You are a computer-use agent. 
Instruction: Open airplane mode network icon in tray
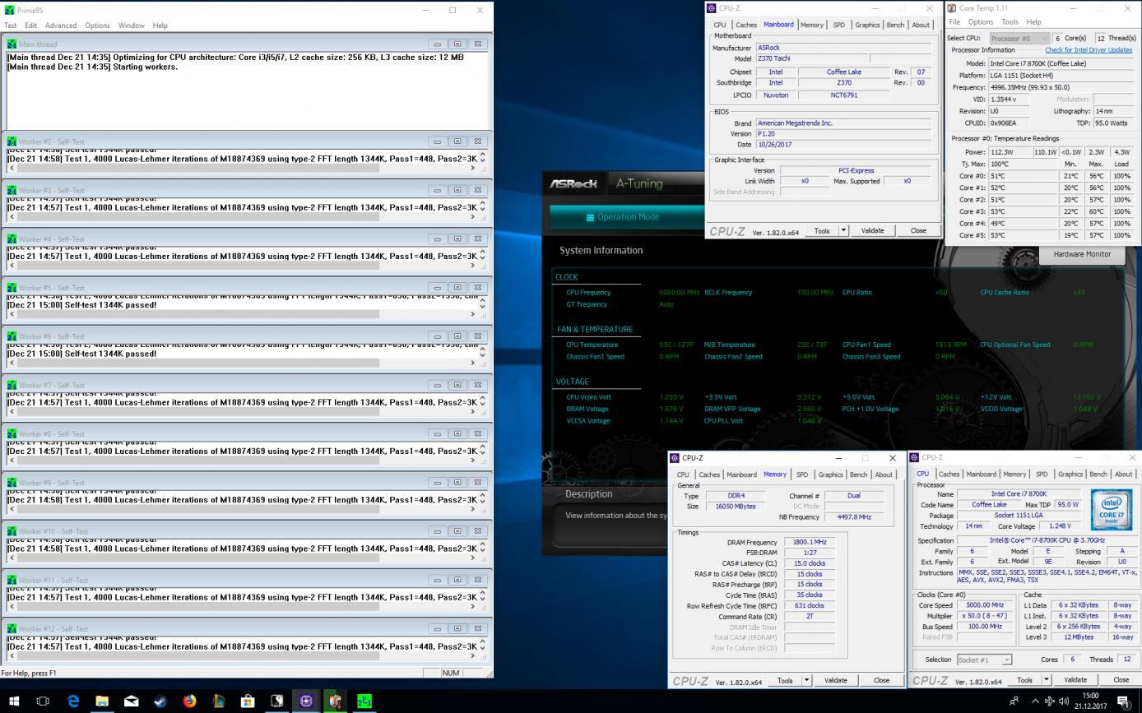click(1050, 701)
